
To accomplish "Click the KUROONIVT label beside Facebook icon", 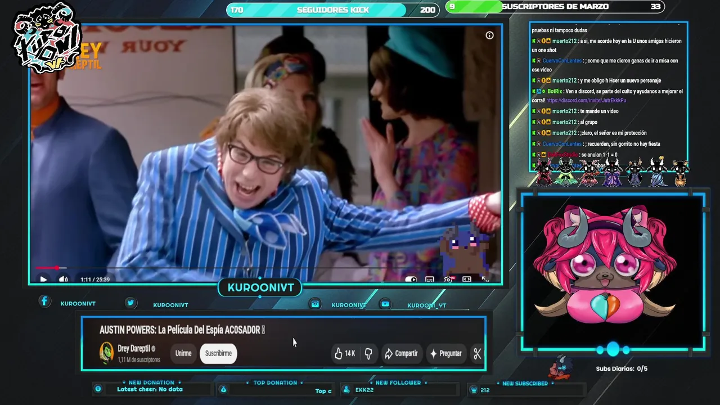I will pyautogui.click(x=78, y=304).
